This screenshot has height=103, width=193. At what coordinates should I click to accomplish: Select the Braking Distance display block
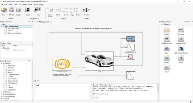[131, 39]
